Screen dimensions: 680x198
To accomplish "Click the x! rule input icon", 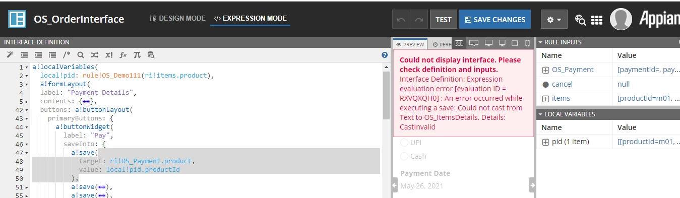I will coord(108,55).
